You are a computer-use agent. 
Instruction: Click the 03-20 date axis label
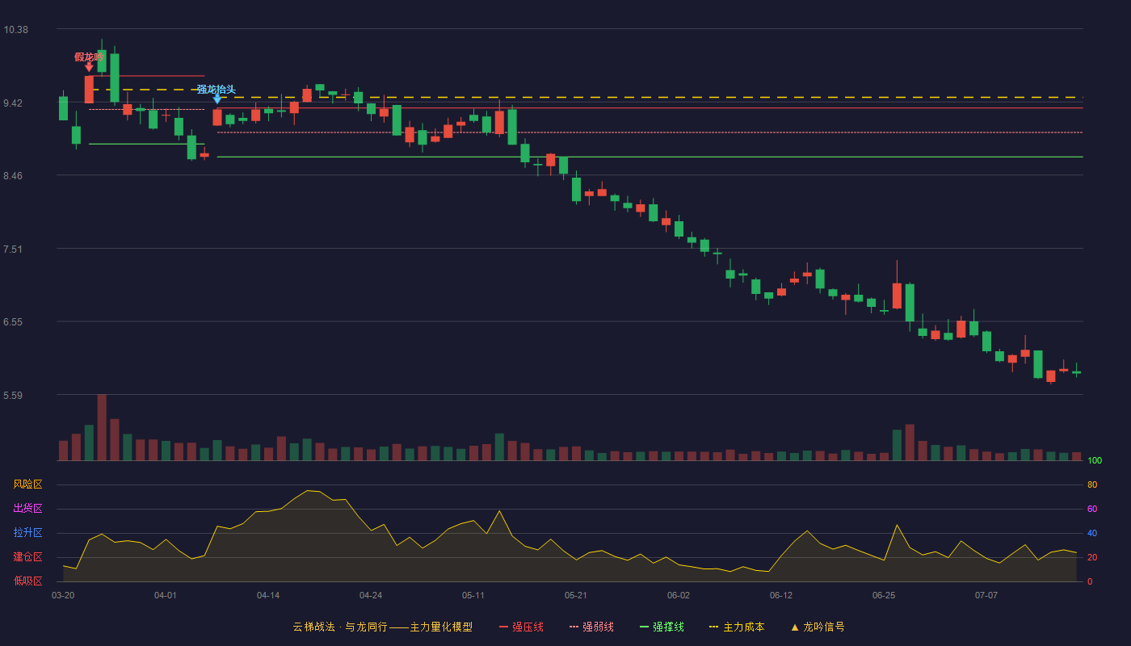point(63,595)
